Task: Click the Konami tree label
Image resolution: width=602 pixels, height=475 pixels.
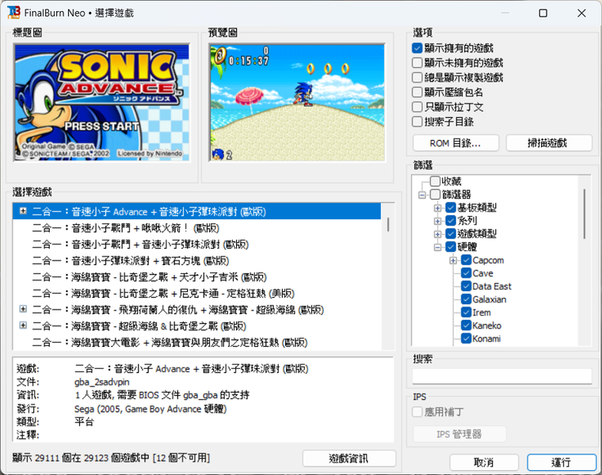Action: coord(486,339)
